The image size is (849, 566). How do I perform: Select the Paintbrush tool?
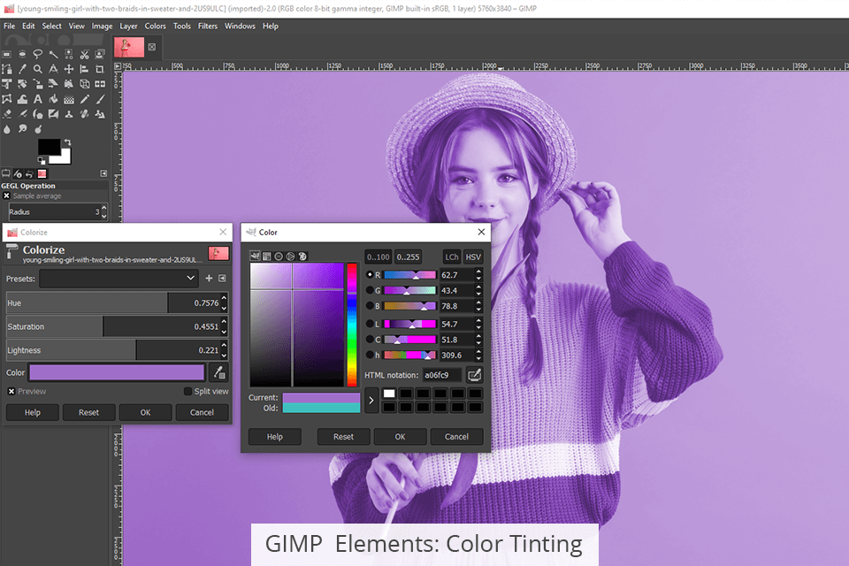(100, 99)
